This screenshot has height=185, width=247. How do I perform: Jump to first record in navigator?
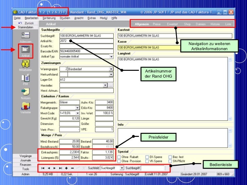coord(43,168)
